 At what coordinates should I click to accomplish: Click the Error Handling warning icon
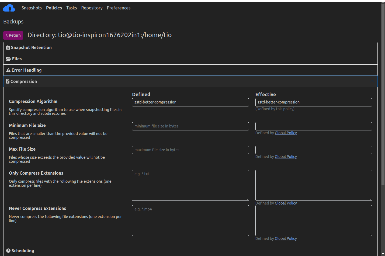tap(8, 70)
